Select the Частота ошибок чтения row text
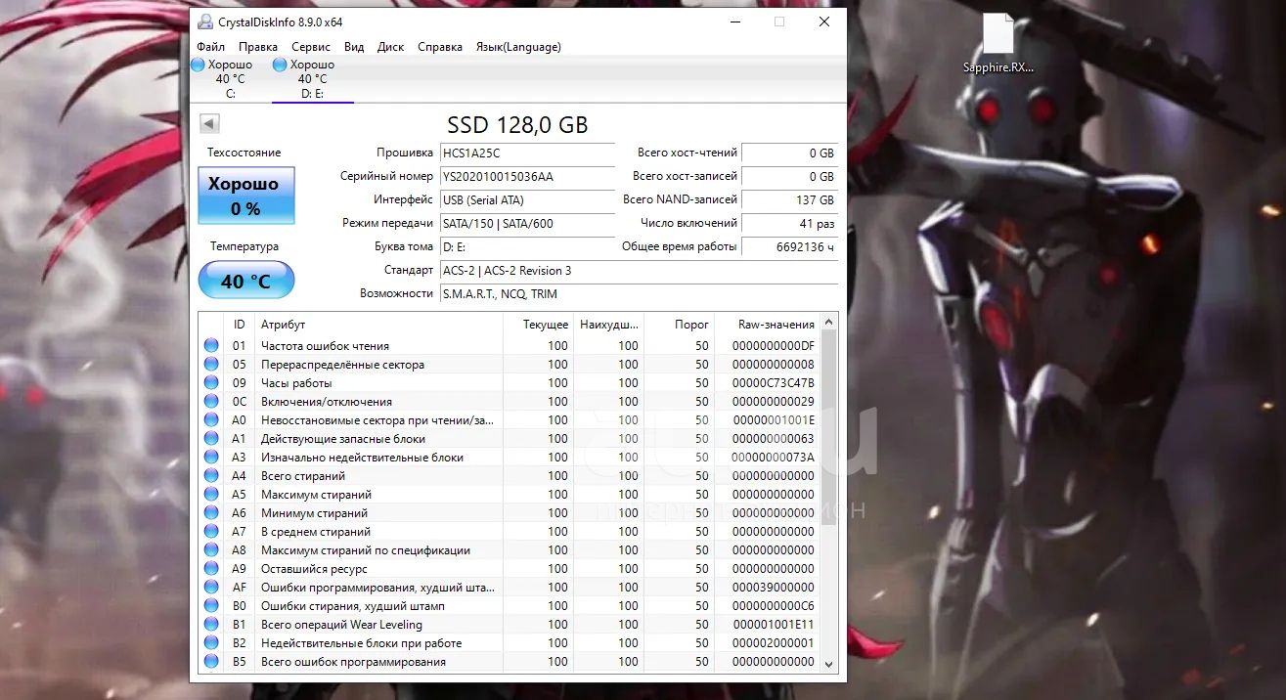1286x700 pixels. 325,345
